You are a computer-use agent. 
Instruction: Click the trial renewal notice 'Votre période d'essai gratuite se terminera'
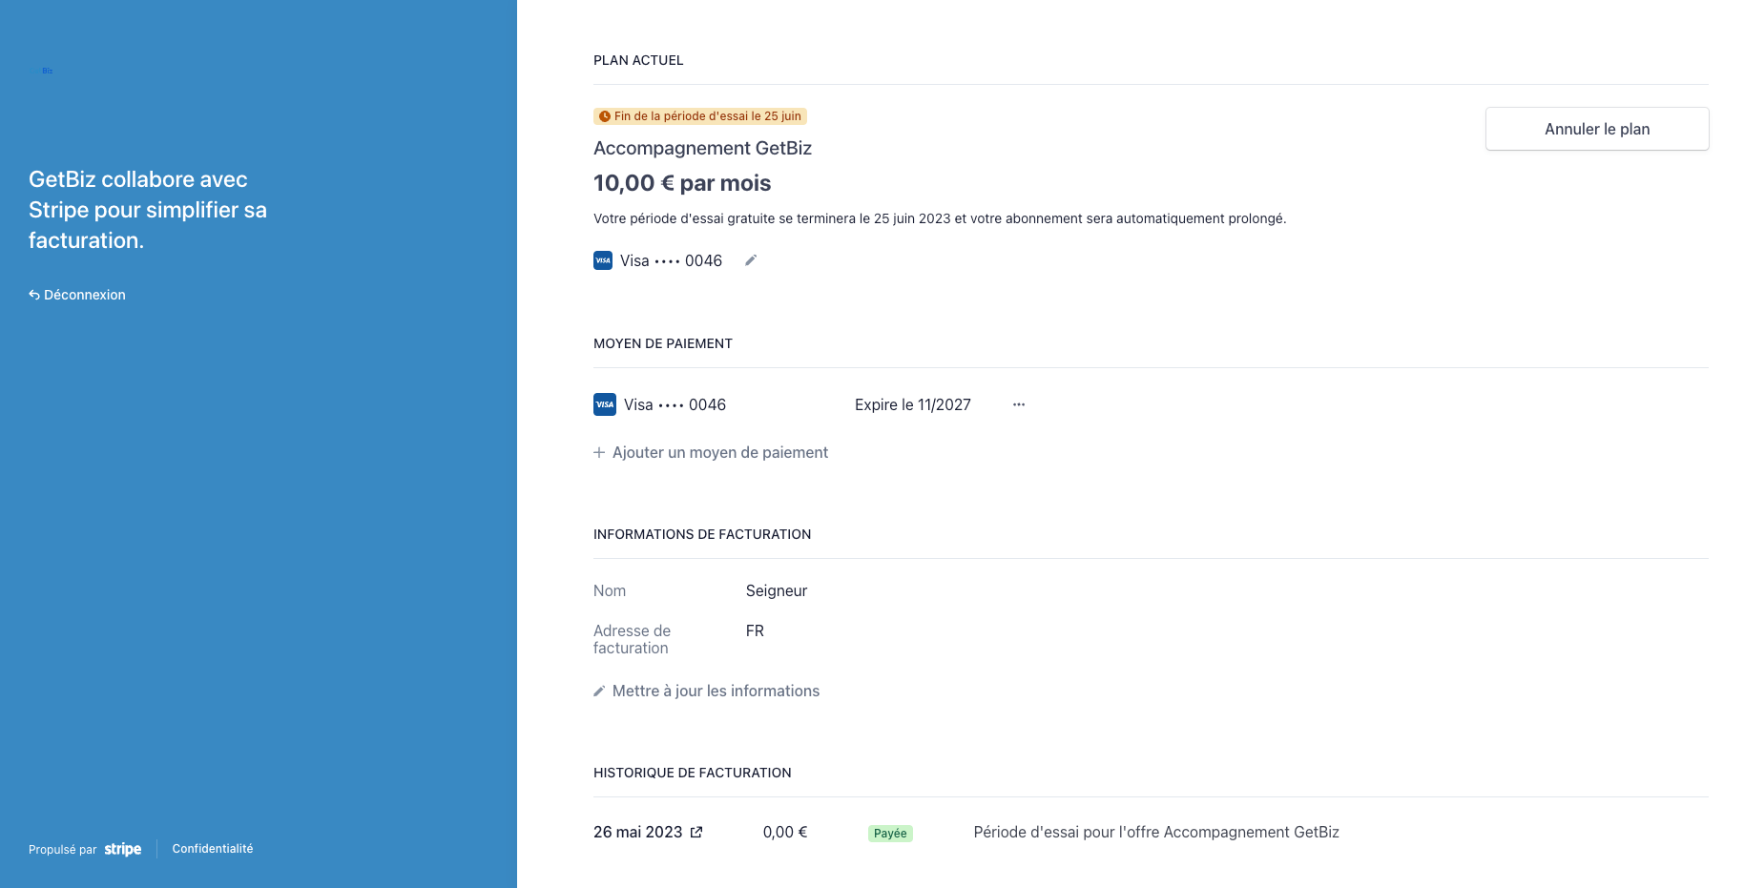click(940, 218)
